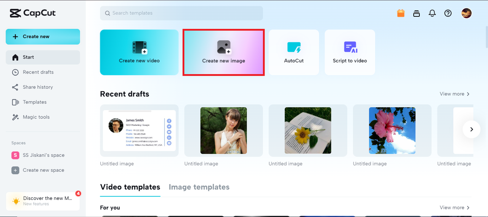The width and height of the screenshot is (488, 217).
Task: Click Create new space
Action: [x=43, y=170]
